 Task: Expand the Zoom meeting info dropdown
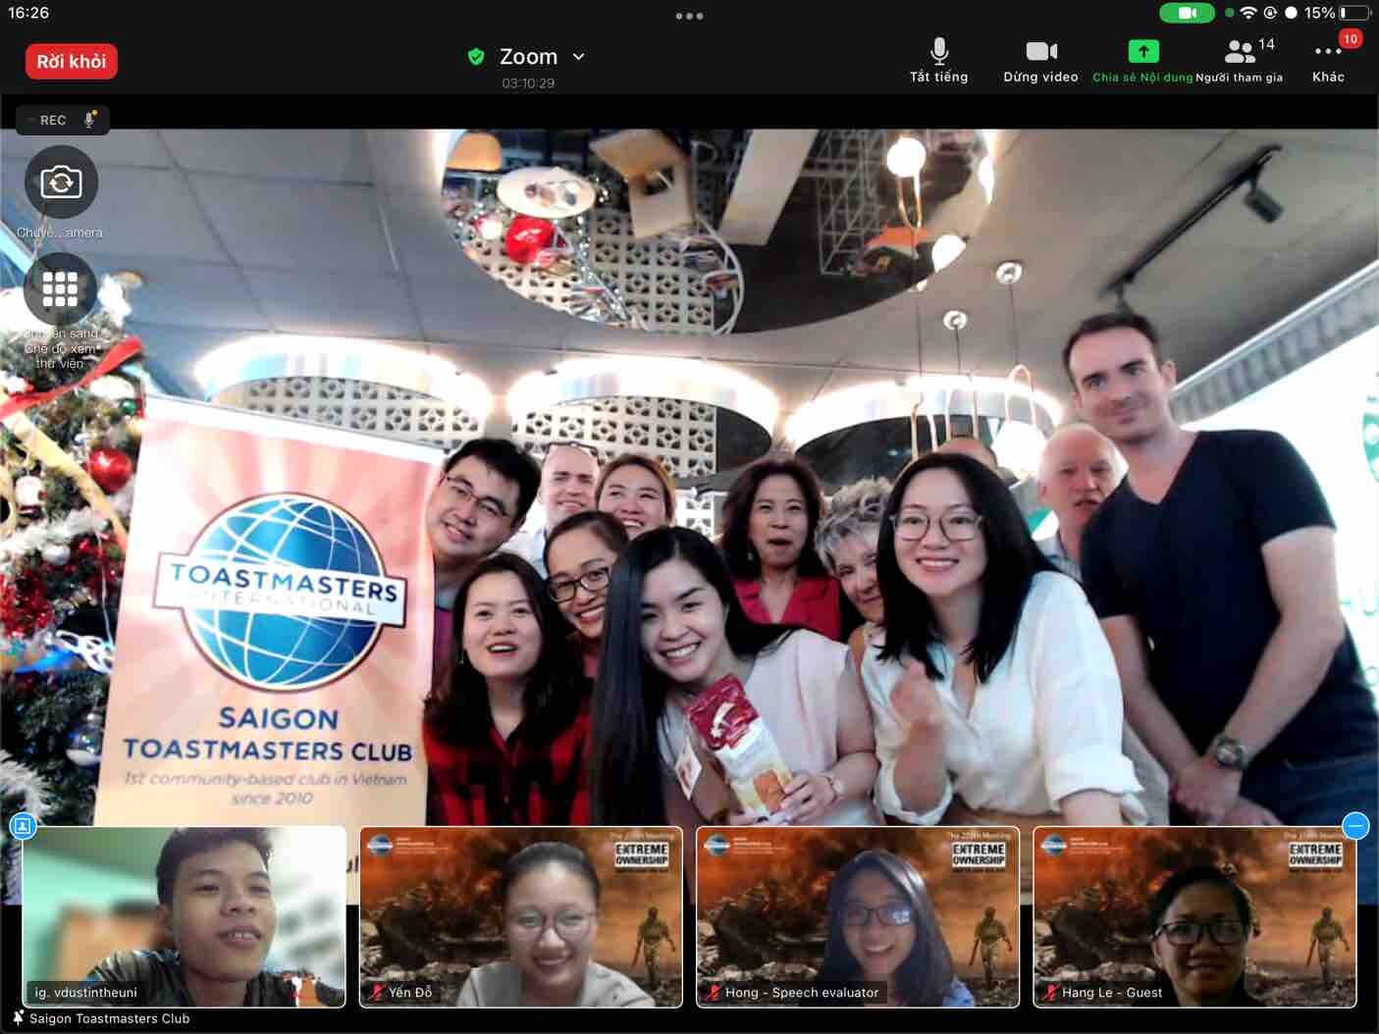click(x=578, y=57)
